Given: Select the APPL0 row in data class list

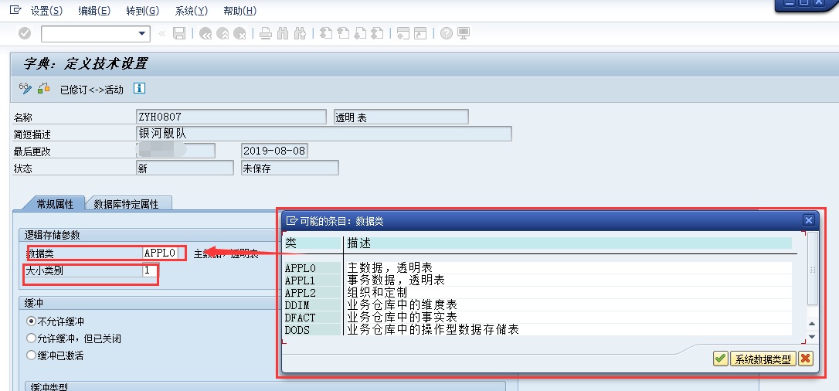Looking at the screenshot, I should click(x=537, y=267).
